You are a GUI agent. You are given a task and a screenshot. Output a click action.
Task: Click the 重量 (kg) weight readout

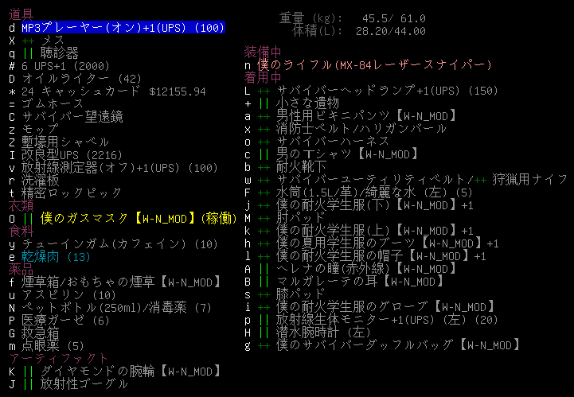(x=352, y=18)
